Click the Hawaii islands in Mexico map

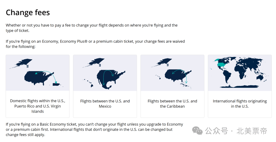point(88,83)
